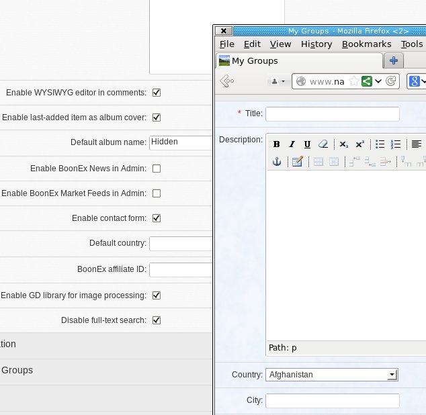
Task: Apply italic formatting in the editor
Action: [292, 144]
